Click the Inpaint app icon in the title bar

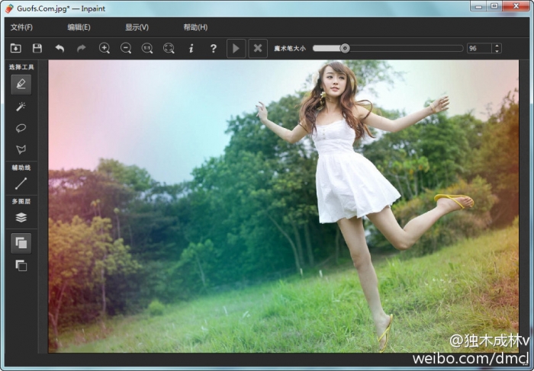9,8
